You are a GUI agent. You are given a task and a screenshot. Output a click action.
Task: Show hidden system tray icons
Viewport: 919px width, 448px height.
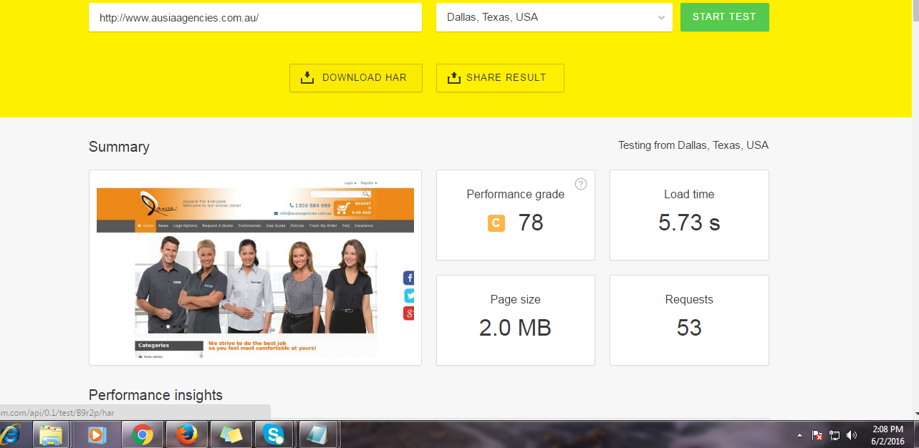[799, 435]
